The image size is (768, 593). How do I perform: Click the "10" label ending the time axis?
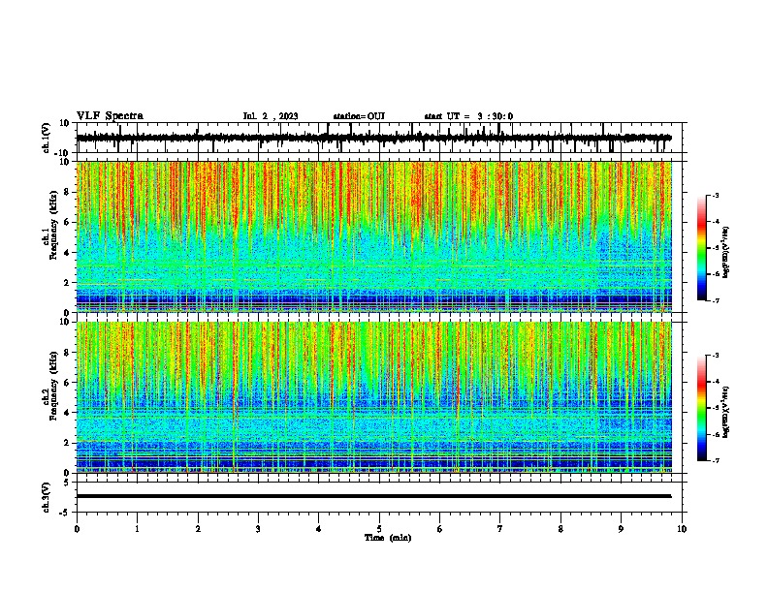[x=682, y=528]
